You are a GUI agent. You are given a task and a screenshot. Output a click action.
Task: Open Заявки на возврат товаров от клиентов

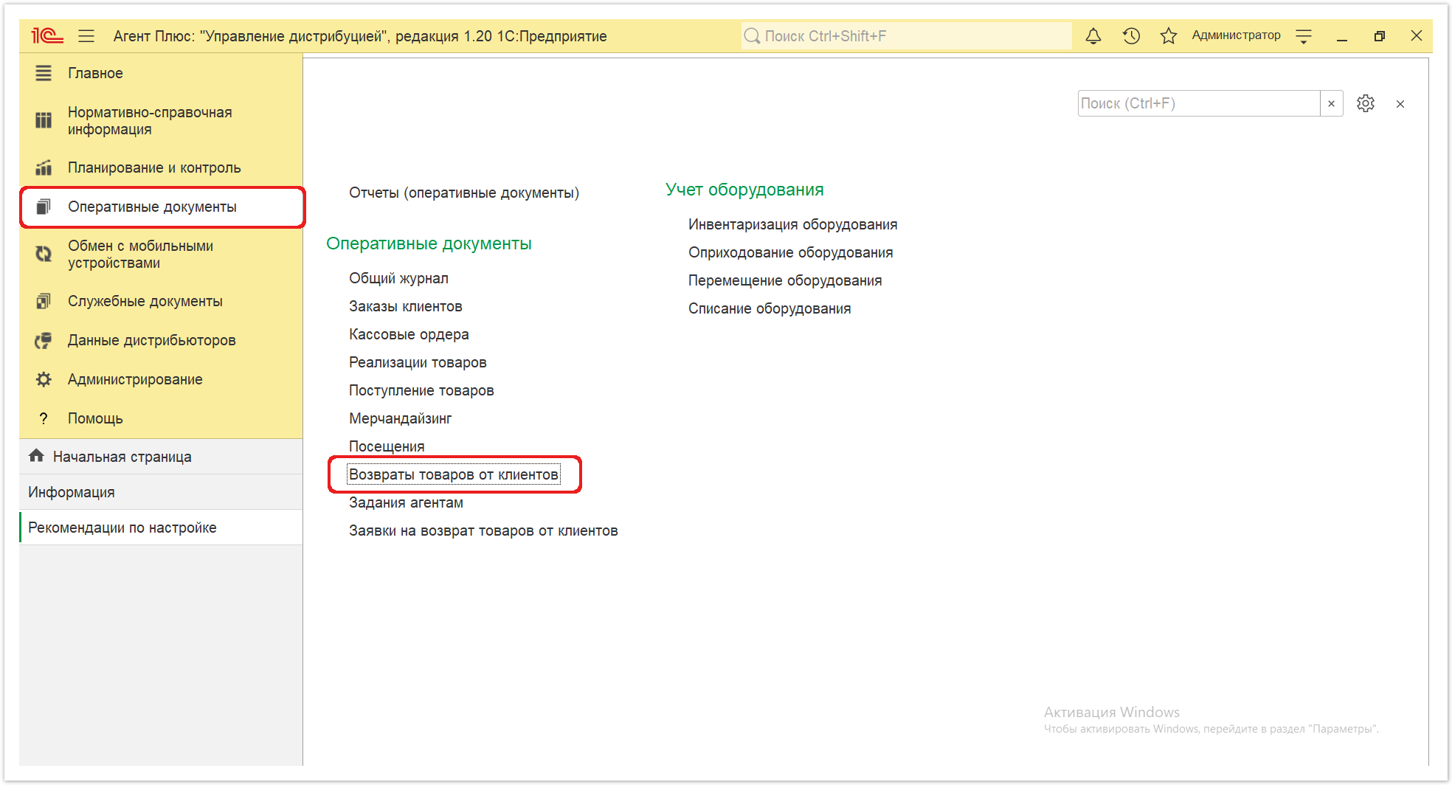click(x=483, y=530)
